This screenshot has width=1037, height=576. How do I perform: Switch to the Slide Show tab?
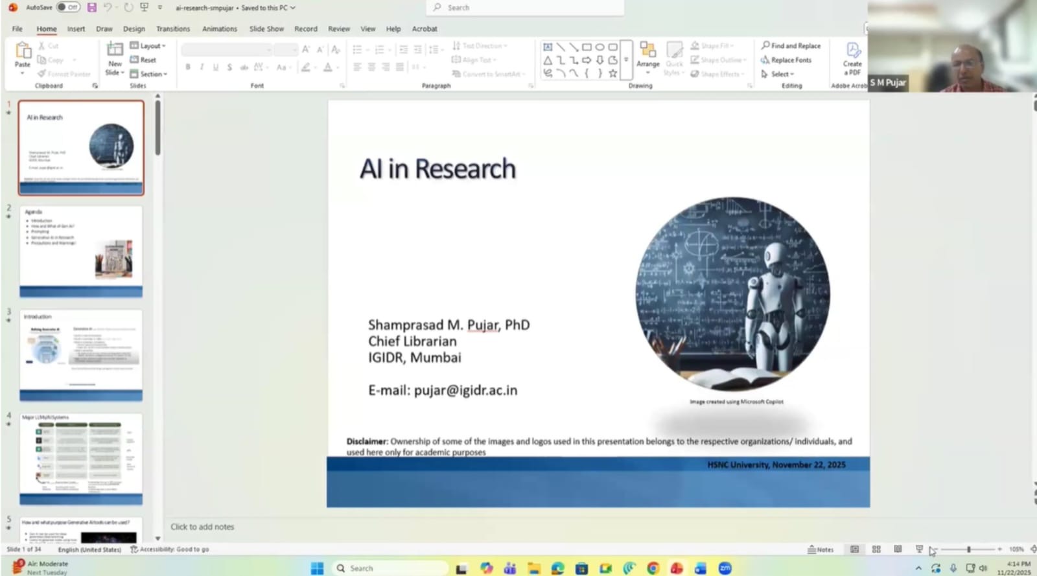pyautogui.click(x=266, y=29)
